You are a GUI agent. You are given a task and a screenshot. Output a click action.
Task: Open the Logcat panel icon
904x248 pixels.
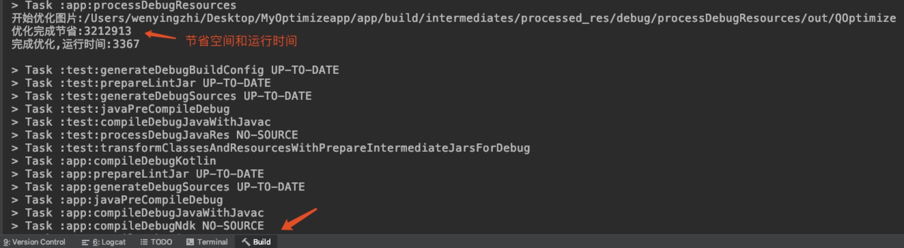click(x=85, y=243)
